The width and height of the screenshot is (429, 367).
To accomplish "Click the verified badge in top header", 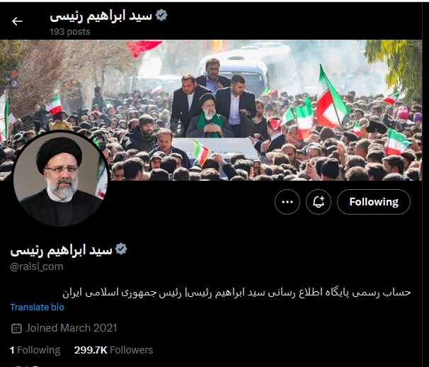I will [x=161, y=15].
